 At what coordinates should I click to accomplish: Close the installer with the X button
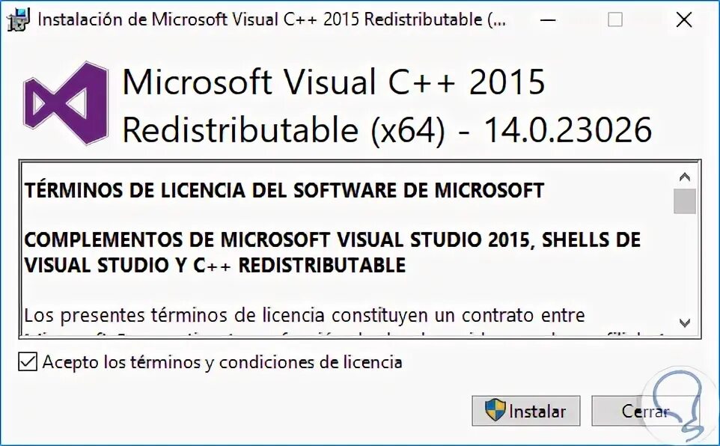684,19
